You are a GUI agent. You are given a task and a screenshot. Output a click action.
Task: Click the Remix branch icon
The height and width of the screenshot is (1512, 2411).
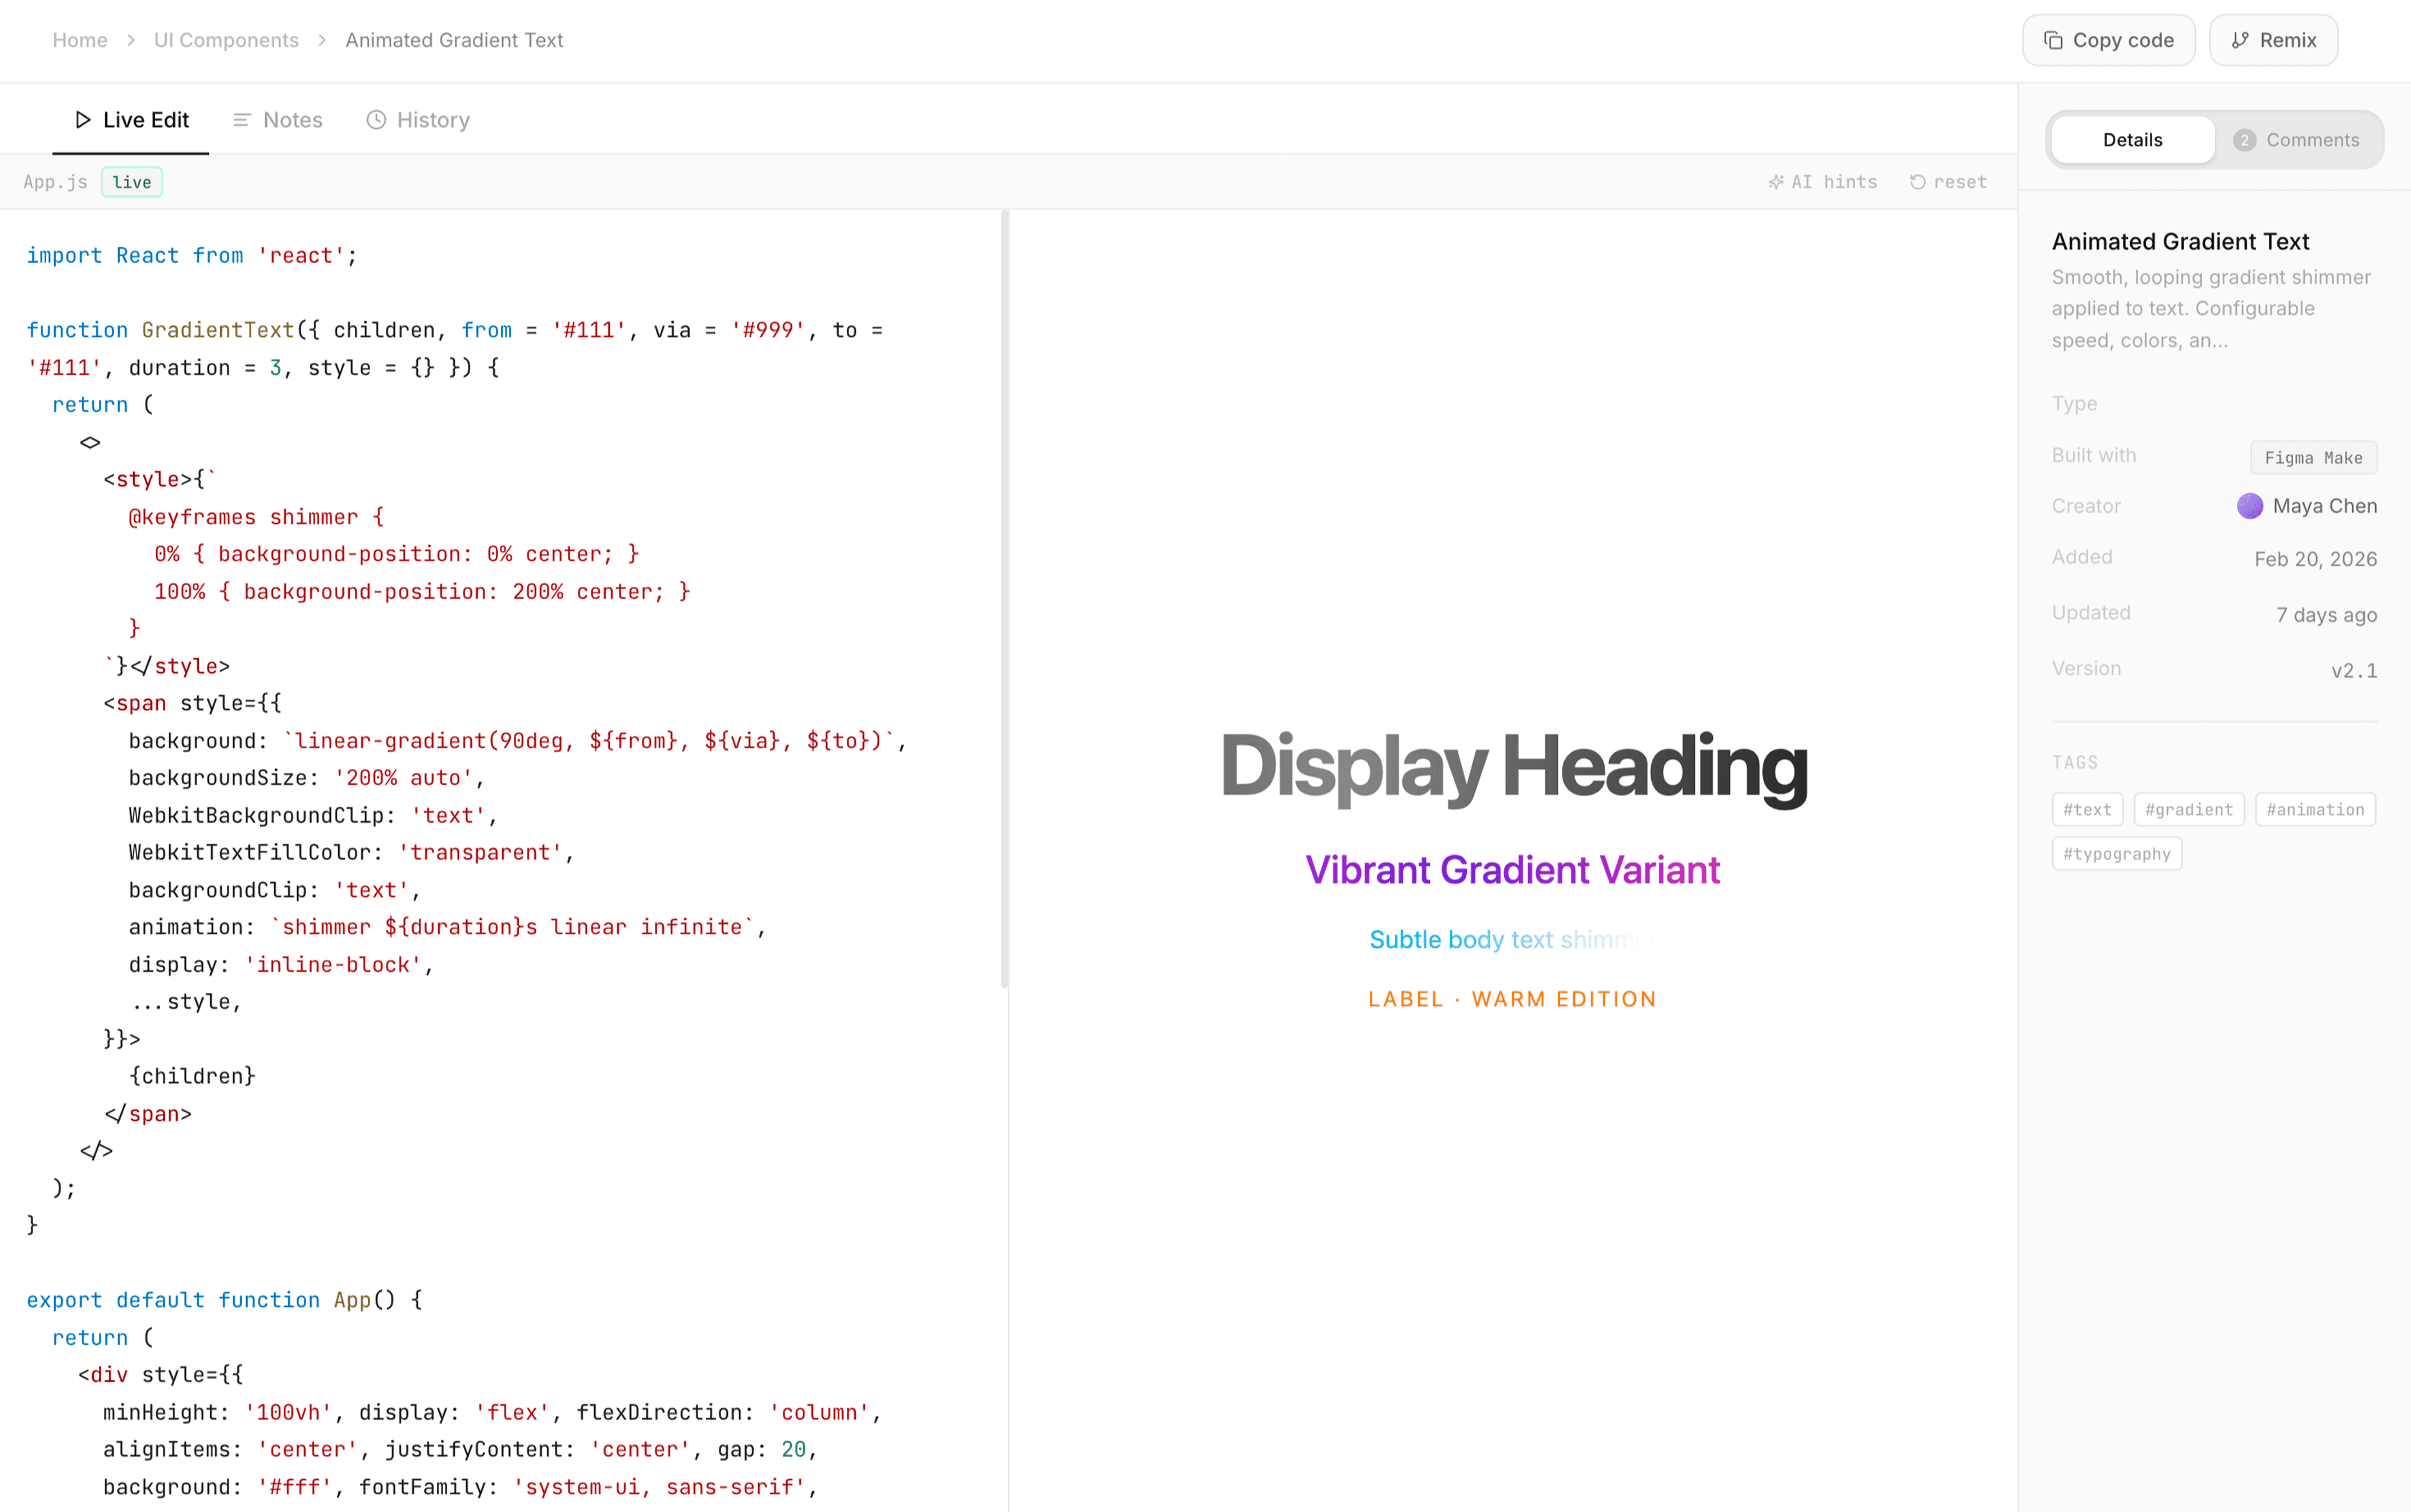[x=2240, y=41]
